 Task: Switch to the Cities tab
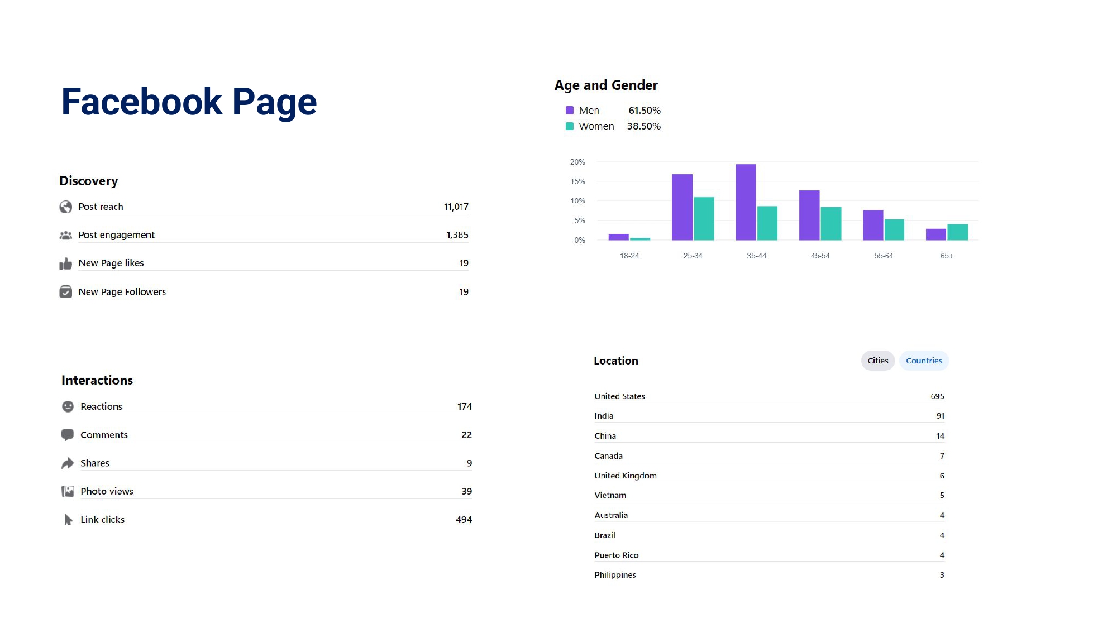[x=878, y=361]
